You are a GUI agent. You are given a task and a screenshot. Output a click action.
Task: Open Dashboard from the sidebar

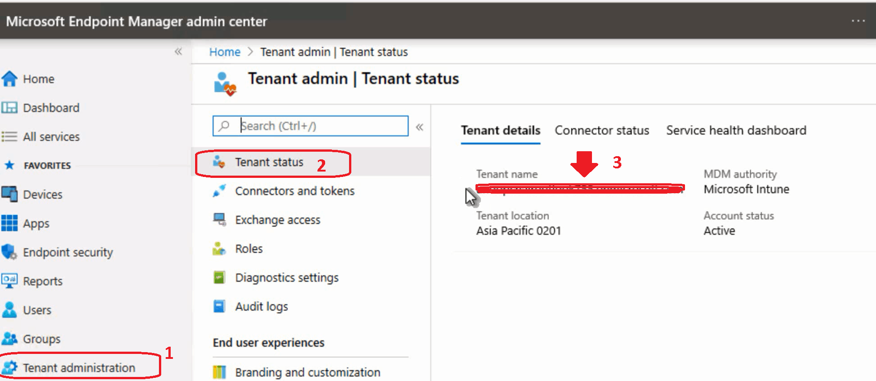tap(51, 108)
